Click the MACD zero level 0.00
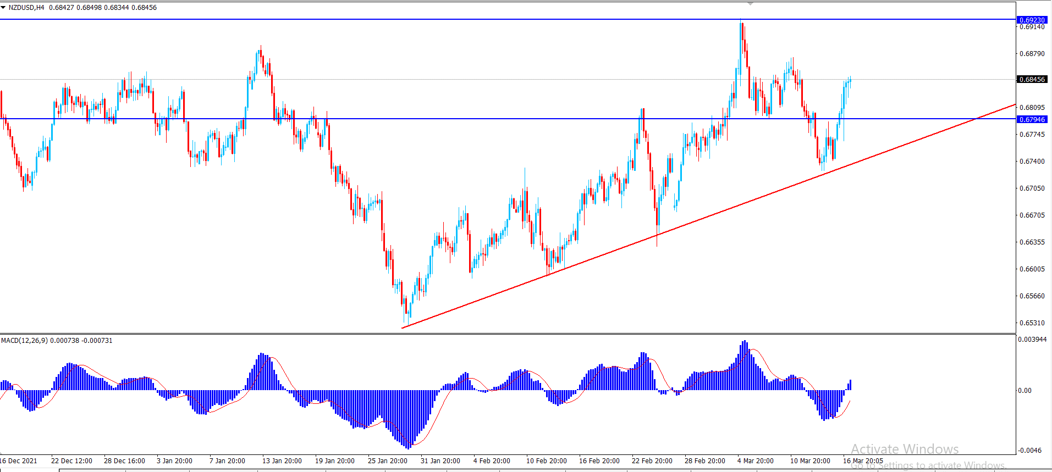This screenshot has width=1052, height=472. [1025, 391]
